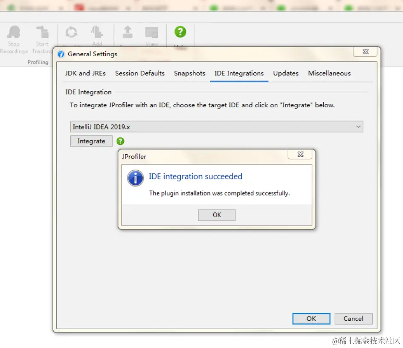
Task: Click the Stop Recordings toolbar icon
Action: click(14, 32)
